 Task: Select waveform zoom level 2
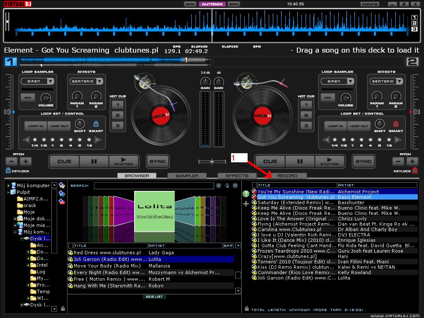coord(414,23)
